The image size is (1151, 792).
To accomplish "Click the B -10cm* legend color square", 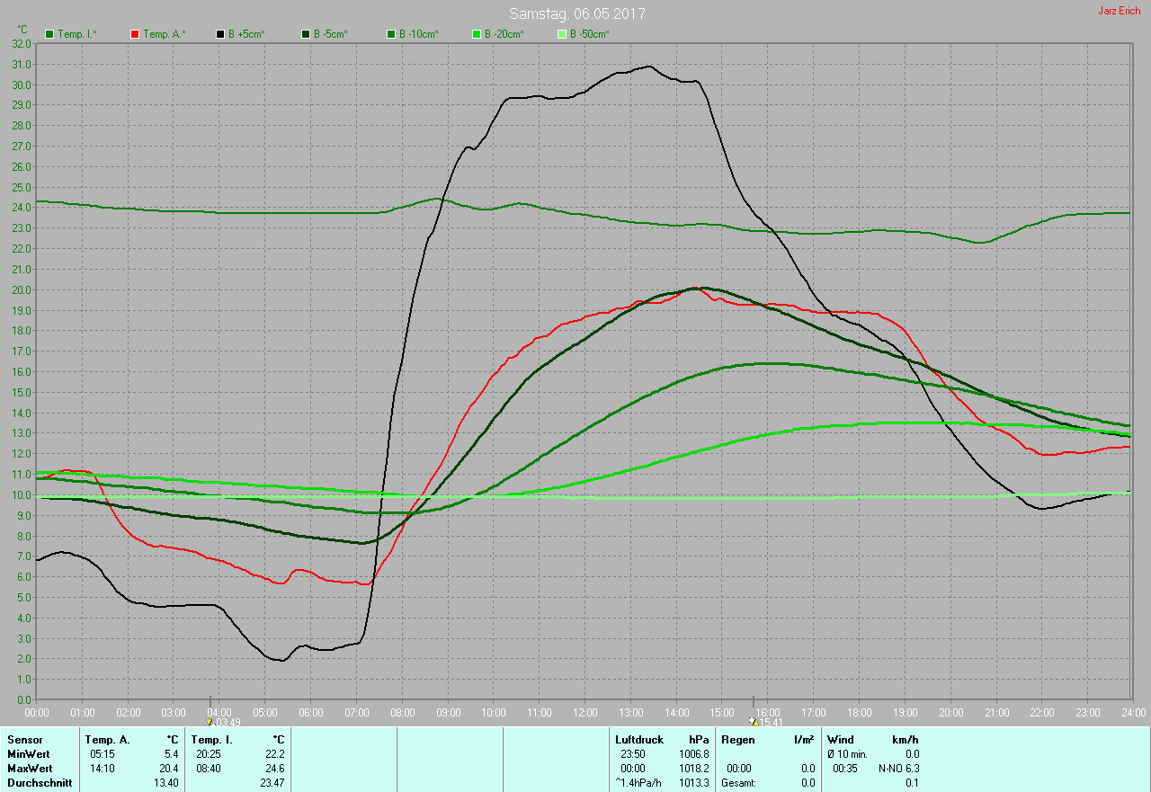I will [391, 34].
